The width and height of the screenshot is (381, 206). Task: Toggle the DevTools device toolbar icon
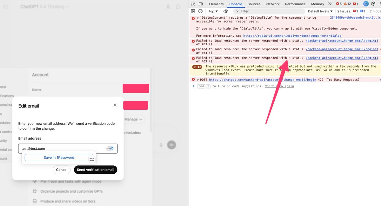(x=201, y=4)
